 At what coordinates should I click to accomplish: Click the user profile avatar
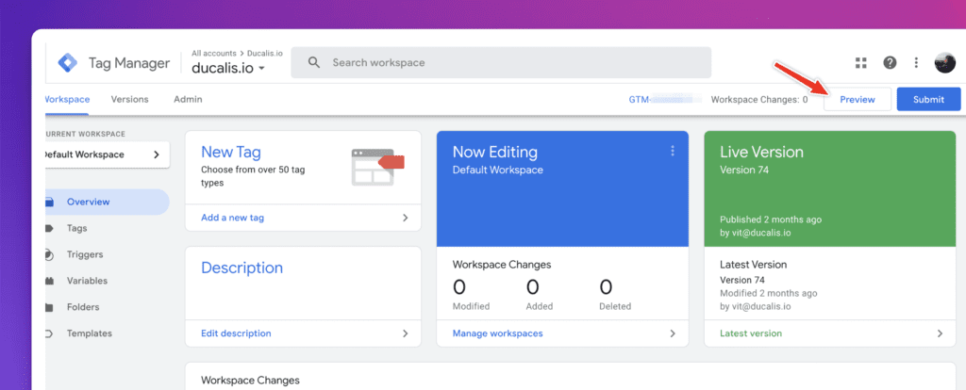point(944,63)
